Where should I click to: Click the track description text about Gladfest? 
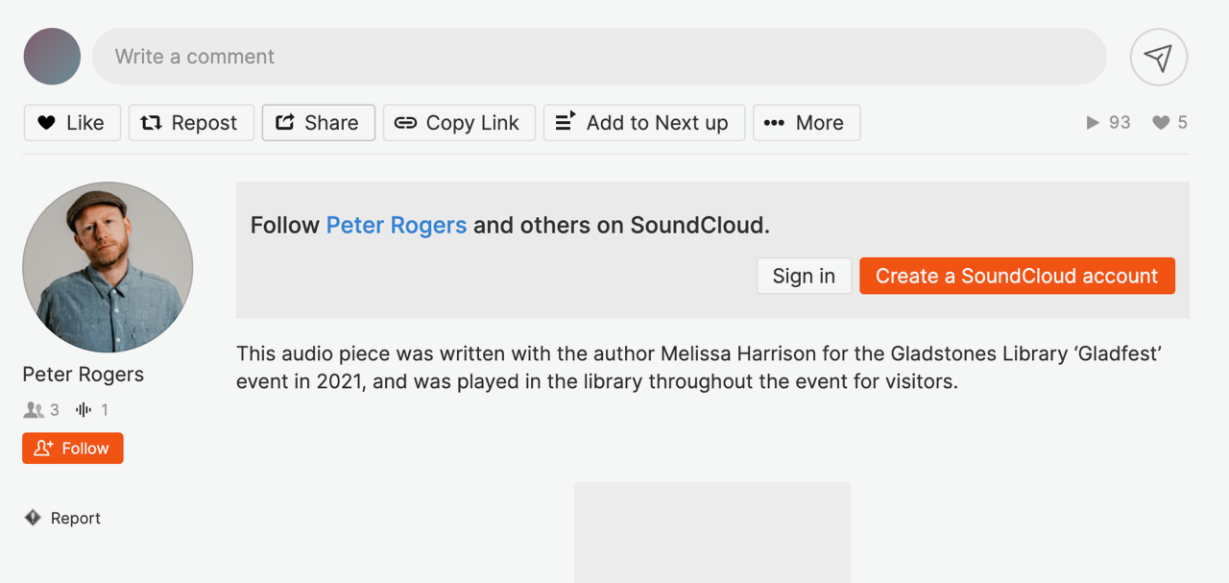[x=699, y=368]
